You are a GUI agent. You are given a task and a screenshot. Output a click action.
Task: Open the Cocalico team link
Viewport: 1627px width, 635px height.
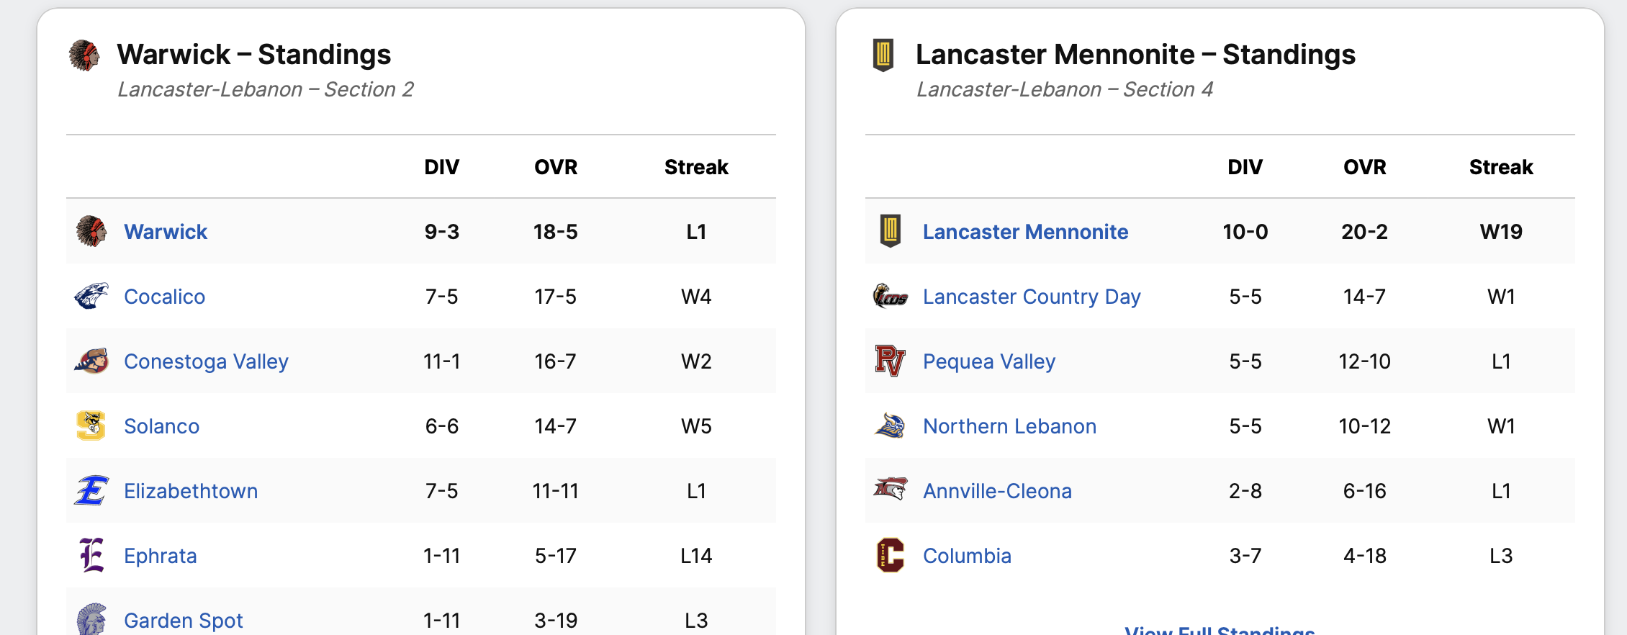tap(164, 297)
